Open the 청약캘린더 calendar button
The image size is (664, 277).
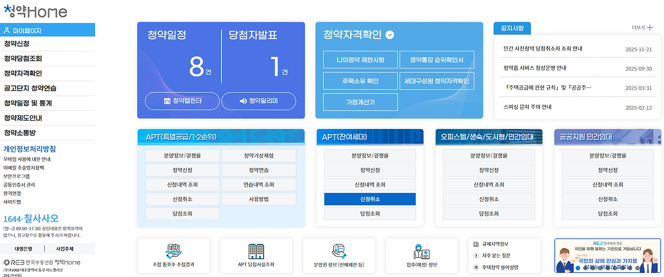click(x=182, y=101)
